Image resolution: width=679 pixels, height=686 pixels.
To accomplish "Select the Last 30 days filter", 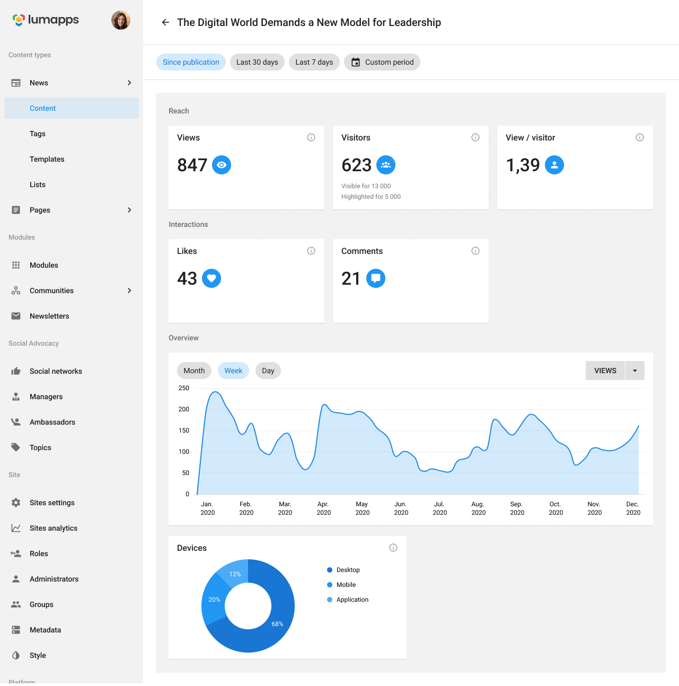I will coord(257,62).
